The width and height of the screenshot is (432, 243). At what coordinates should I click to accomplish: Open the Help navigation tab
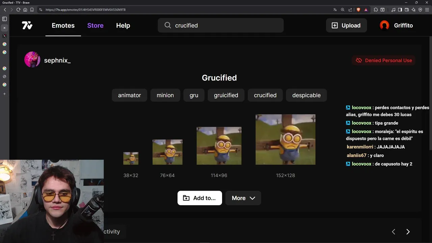(123, 25)
